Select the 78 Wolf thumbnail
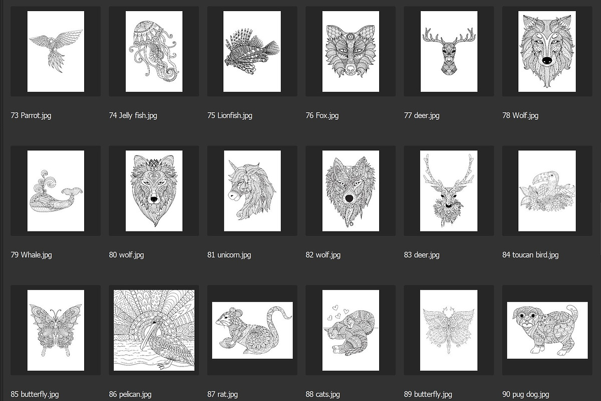Viewport: 601px width, 401px height. [547, 52]
